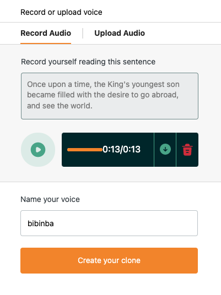Switch to the Record Audio tab
The image size is (221, 295).
(46, 33)
